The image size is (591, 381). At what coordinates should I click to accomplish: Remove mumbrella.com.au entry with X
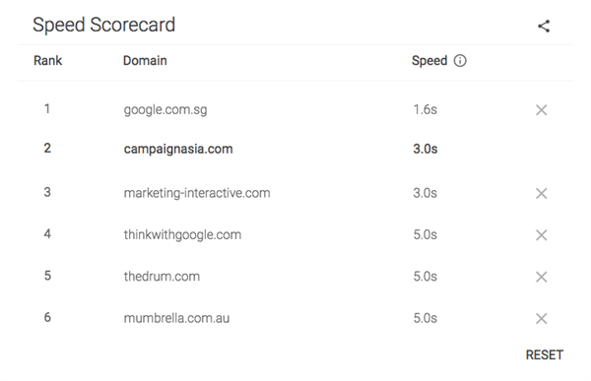click(x=541, y=319)
